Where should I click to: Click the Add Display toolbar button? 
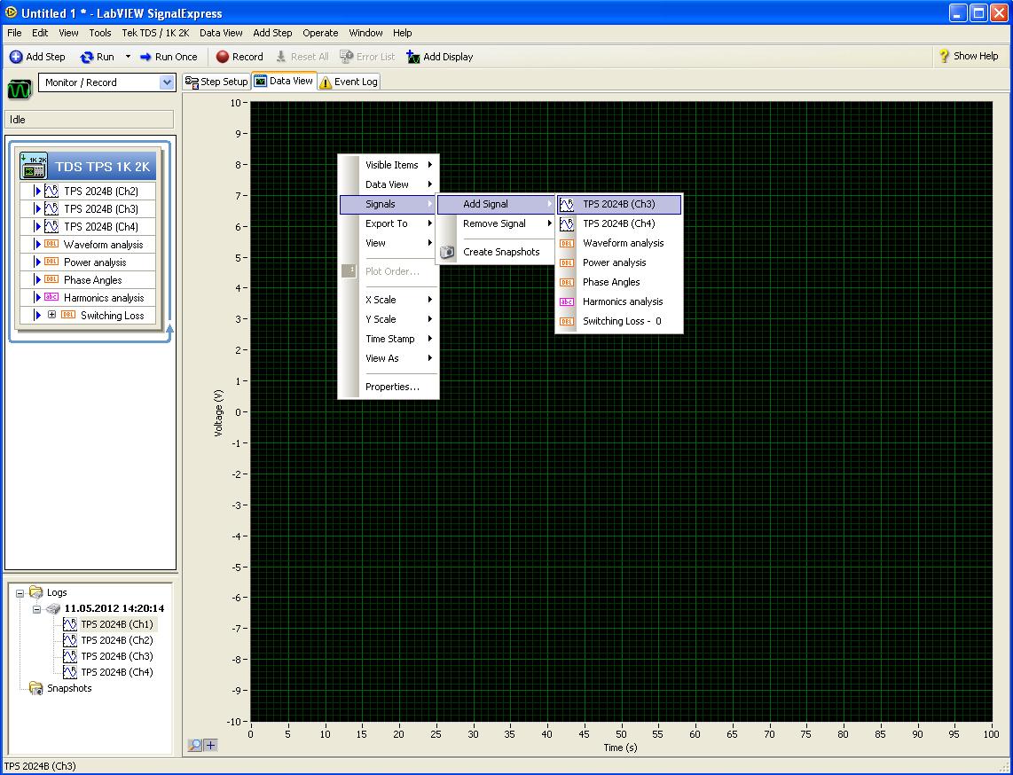tap(440, 57)
